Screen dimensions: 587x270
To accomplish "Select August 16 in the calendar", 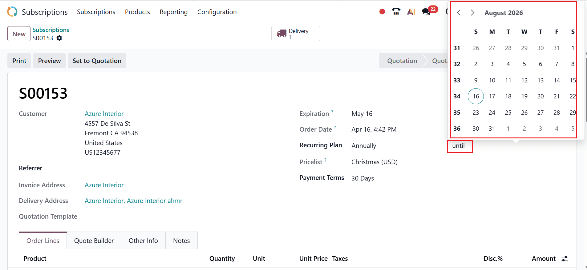I will point(476,96).
